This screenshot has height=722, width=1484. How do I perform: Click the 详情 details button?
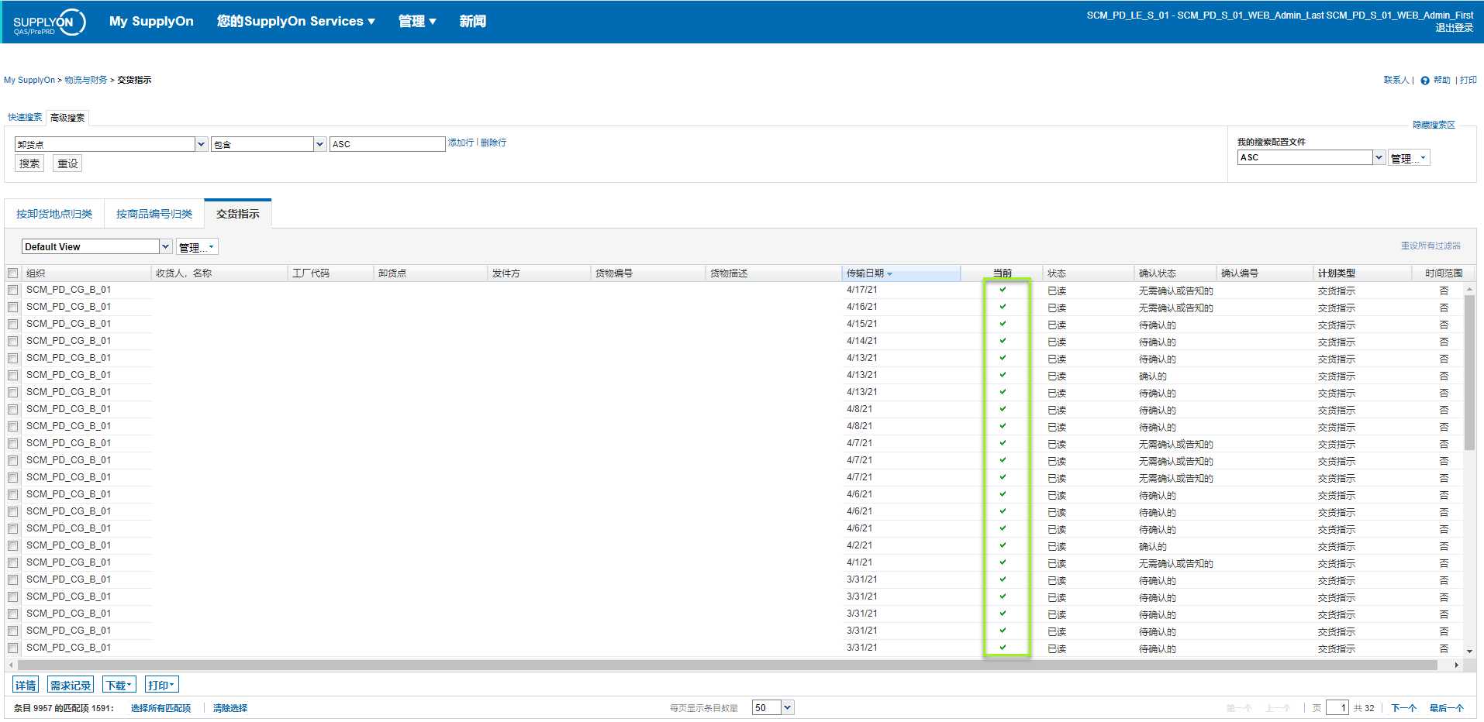point(26,685)
